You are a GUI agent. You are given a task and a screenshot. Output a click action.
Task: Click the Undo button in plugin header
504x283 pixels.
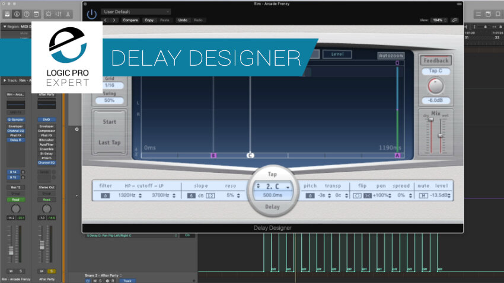pyautogui.click(x=183, y=20)
